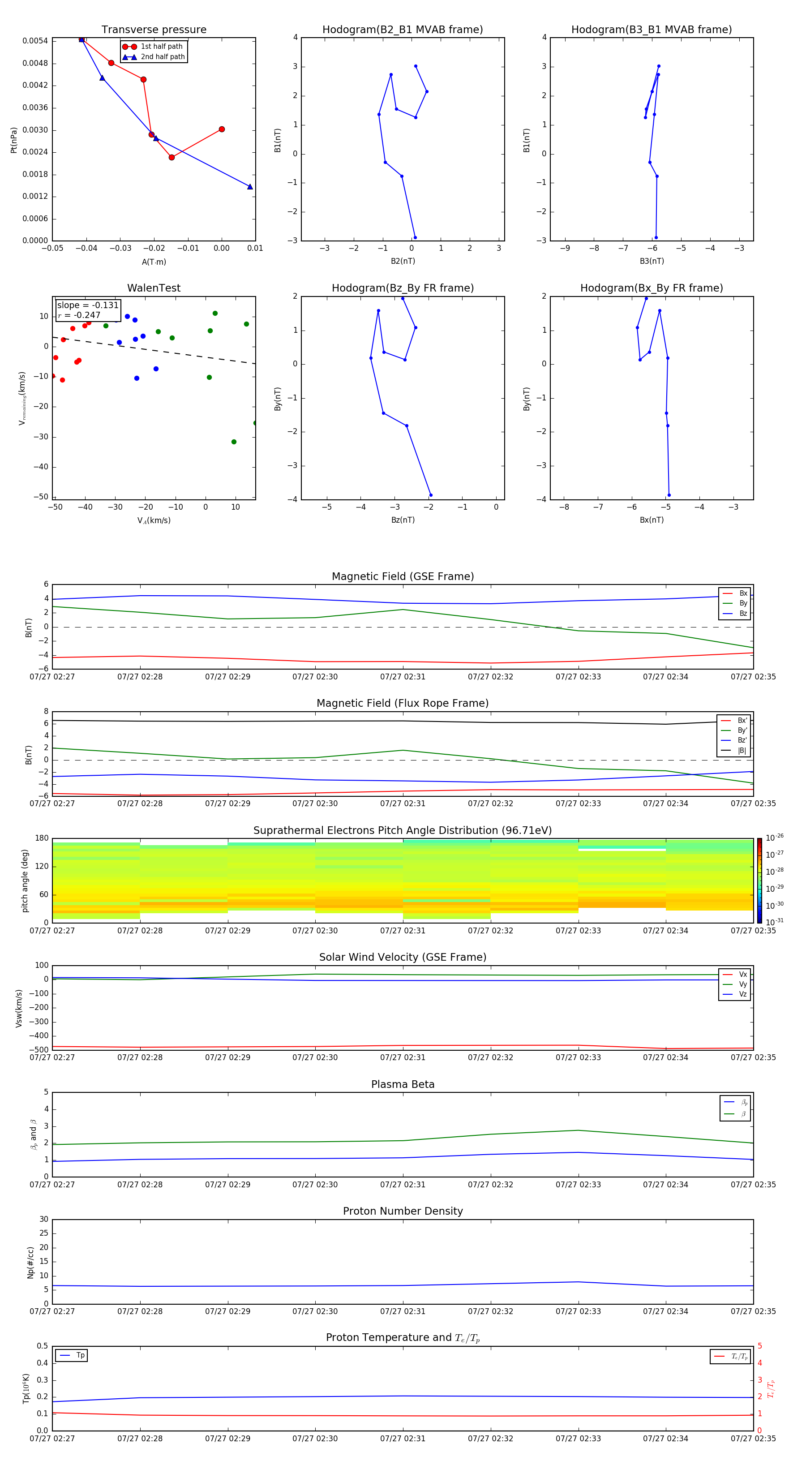Click the "Transverse pressure" plot title

[154, 30]
